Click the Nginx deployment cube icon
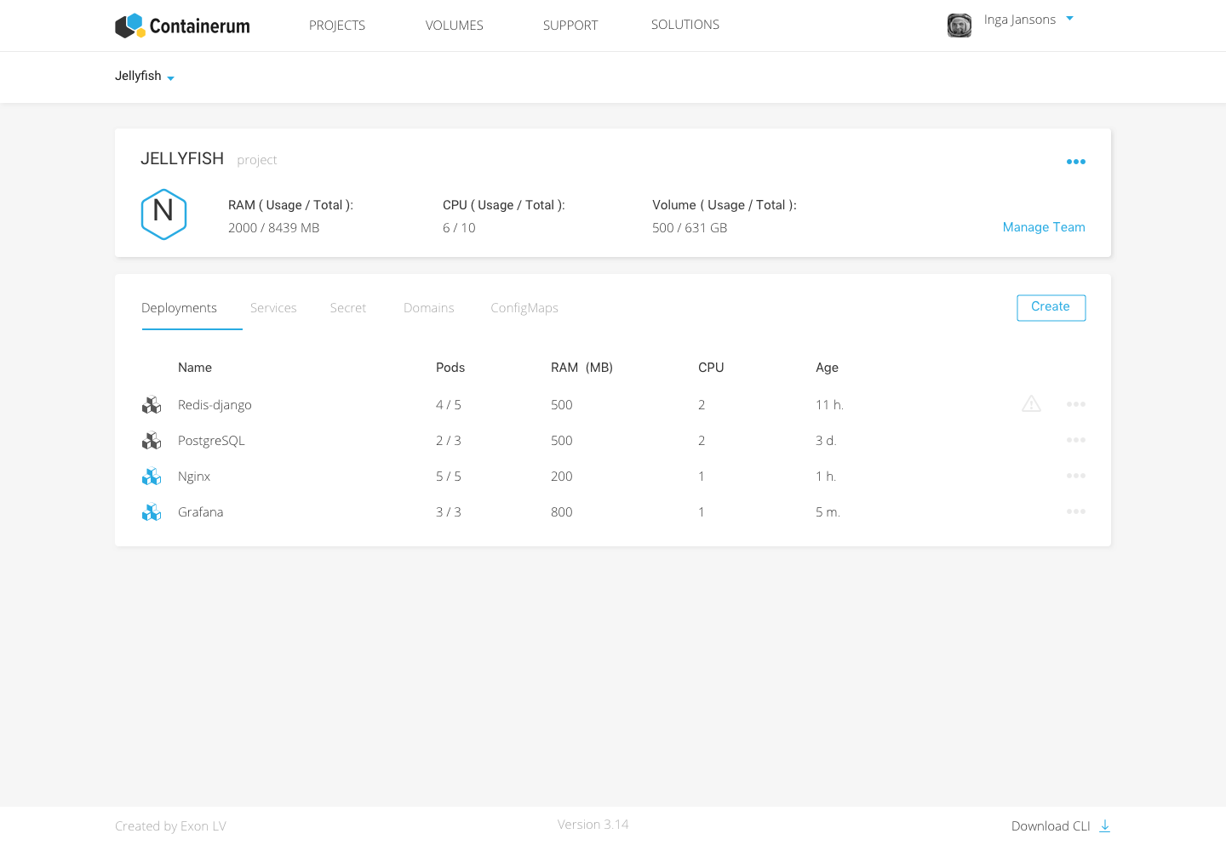Viewport: 1226px width, 845px height. 152,477
